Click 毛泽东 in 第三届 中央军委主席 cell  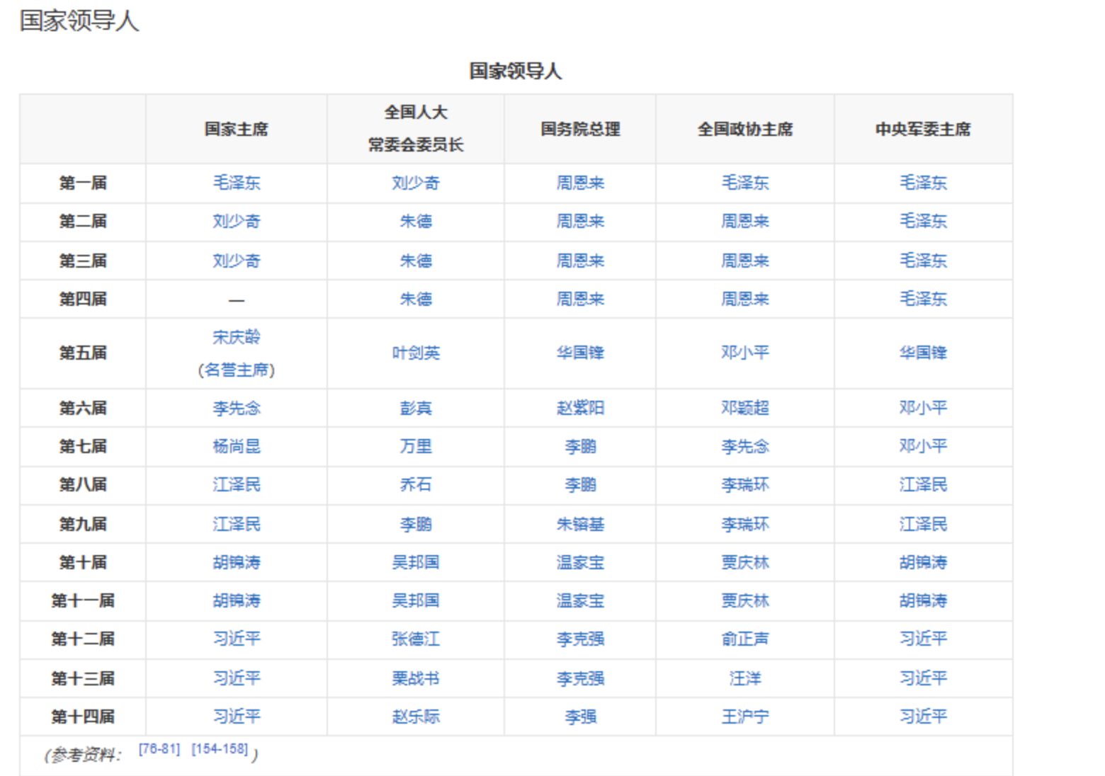(x=923, y=261)
